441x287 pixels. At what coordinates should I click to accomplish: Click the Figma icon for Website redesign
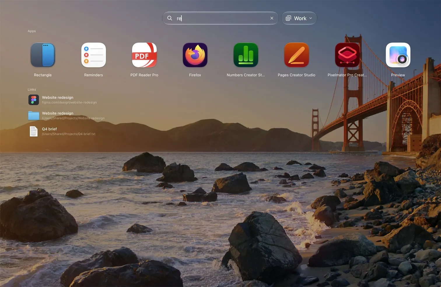[34, 100]
